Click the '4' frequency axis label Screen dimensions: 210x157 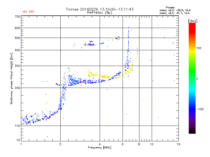click(x=100, y=144)
